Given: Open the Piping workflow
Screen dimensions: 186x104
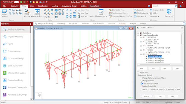Looking at the screenshot, I should click(16, 44).
